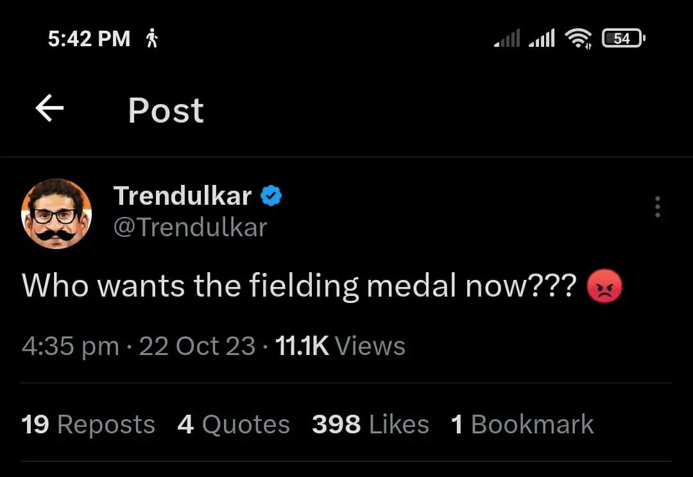The width and height of the screenshot is (693, 477).
Task: Tap the fielding medal post text
Action: 299,286
